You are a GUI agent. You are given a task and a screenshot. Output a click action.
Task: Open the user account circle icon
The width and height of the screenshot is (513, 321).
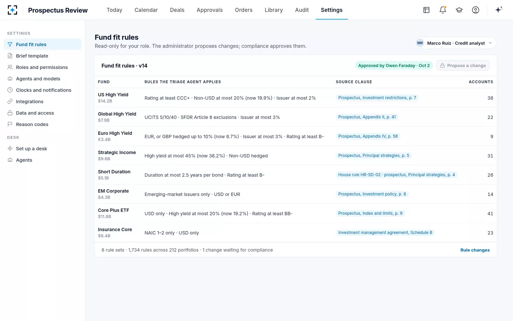click(476, 10)
